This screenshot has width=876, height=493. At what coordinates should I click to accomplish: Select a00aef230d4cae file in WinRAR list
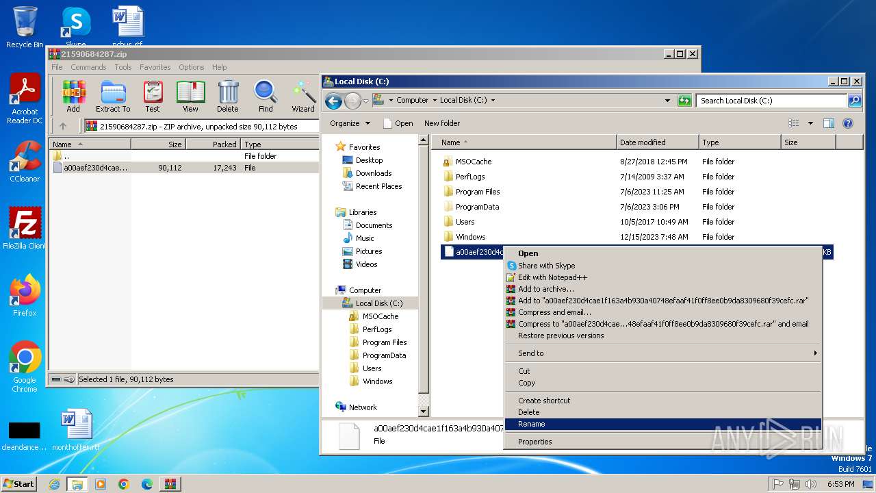185,168
